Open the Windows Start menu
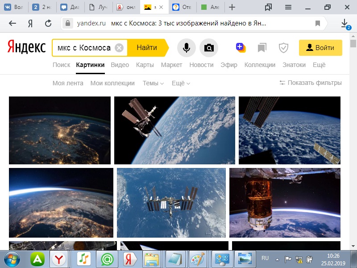The width and height of the screenshot is (357, 268). coord(12,260)
